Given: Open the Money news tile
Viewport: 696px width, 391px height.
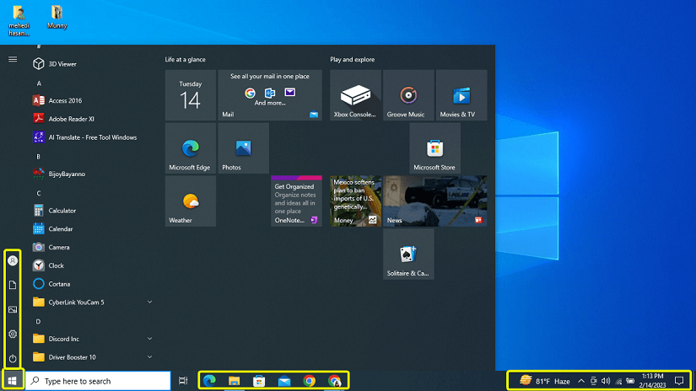Looking at the screenshot, I should click(355, 201).
